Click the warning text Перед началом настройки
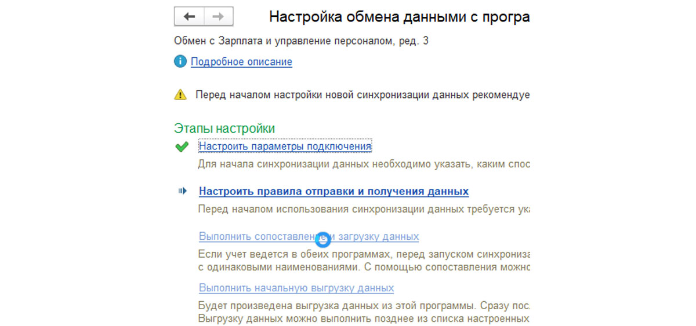The width and height of the screenshot is (696, 326). point(362,94)
